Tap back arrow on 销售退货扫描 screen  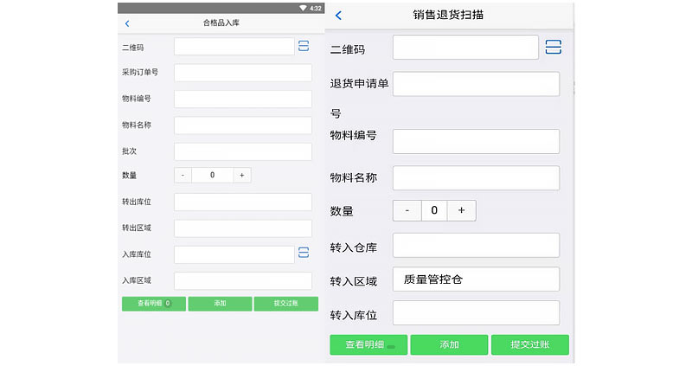point(338,16)
